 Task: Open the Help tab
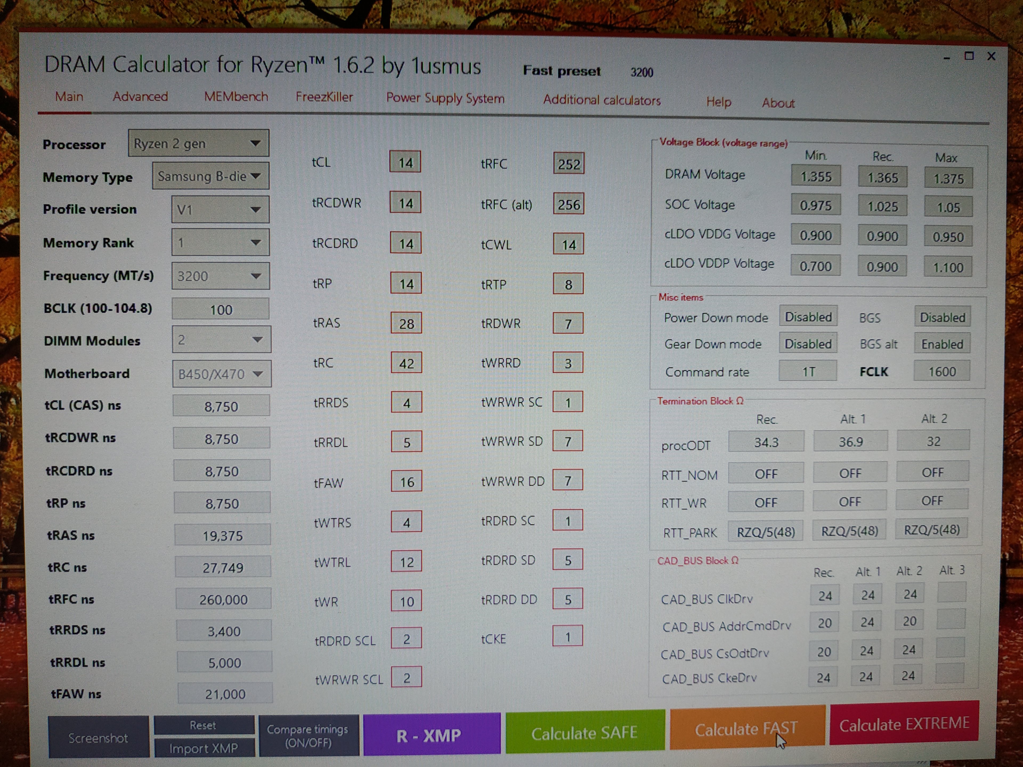[718, 102]
